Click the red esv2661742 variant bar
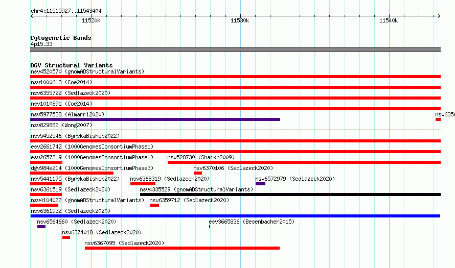 235,152
